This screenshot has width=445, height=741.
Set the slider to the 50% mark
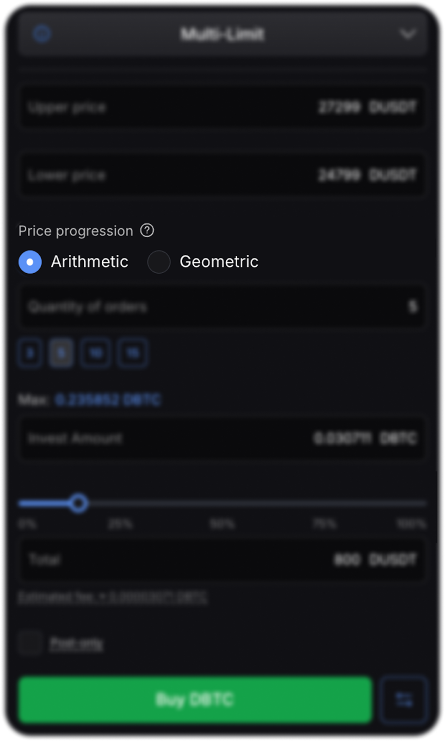(222, 503)
